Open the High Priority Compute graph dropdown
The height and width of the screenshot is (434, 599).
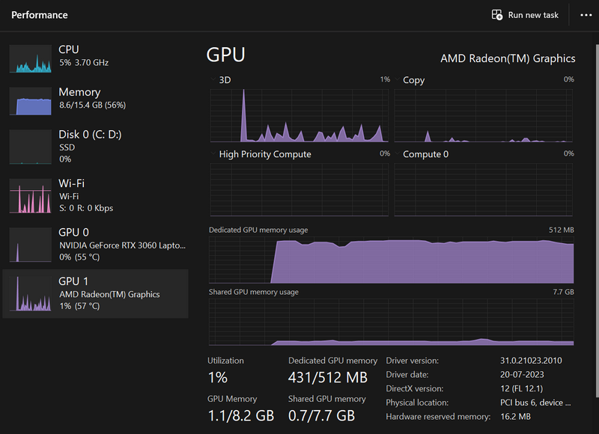tap(264, 154)
